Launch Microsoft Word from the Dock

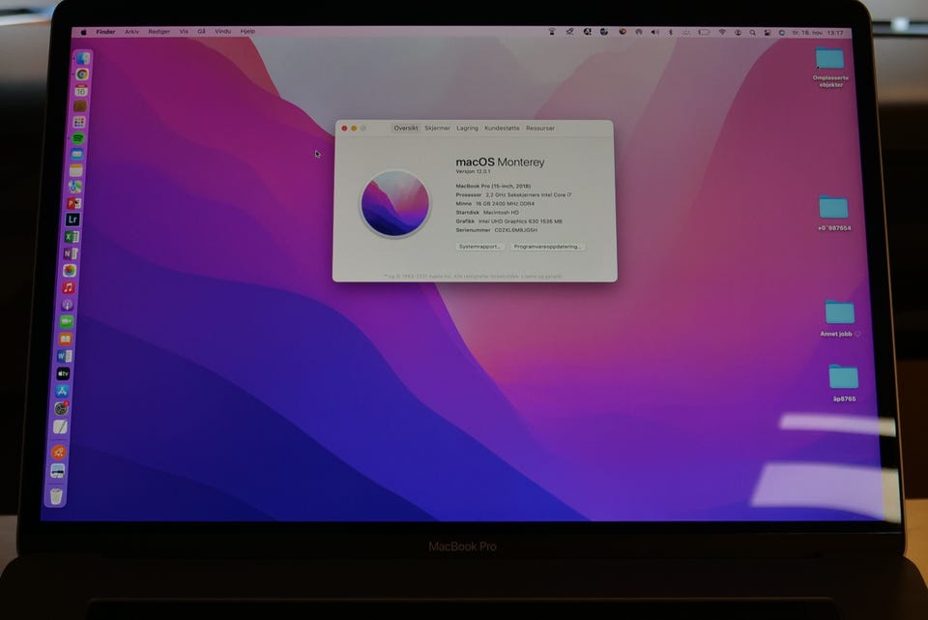click(64, 356)
